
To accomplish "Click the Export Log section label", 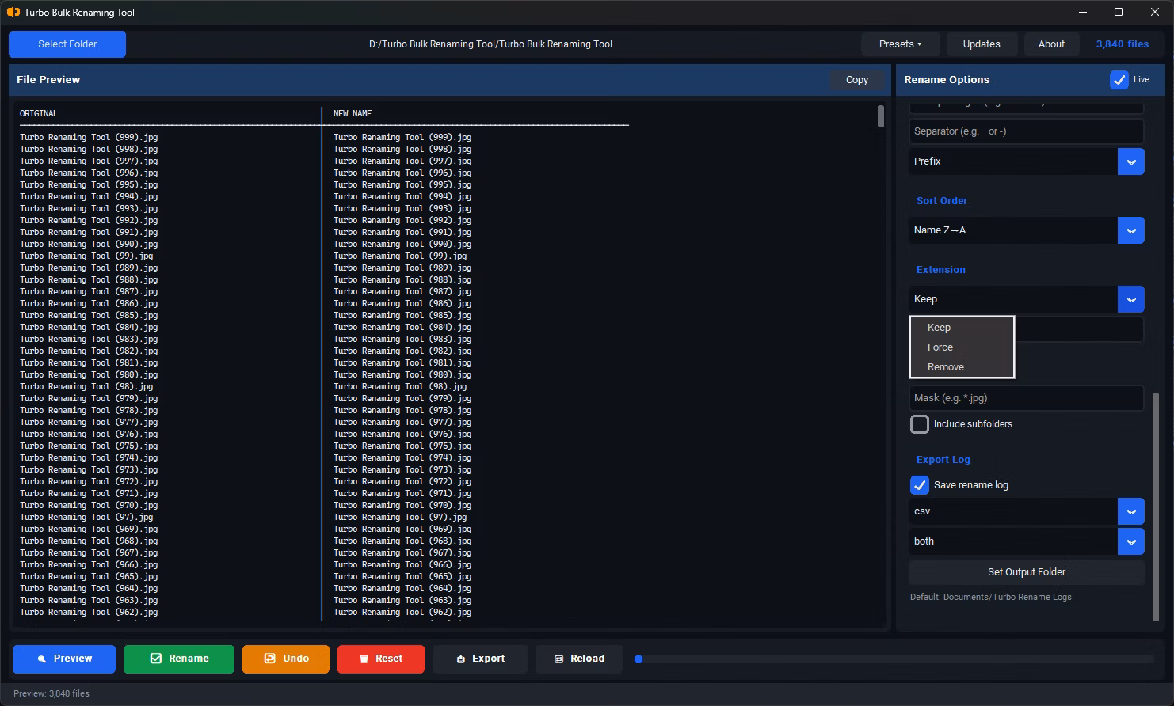I will pyautogui.click(x=943, y=460).
